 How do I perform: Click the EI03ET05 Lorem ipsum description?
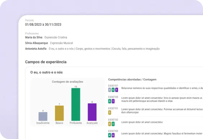162,99
